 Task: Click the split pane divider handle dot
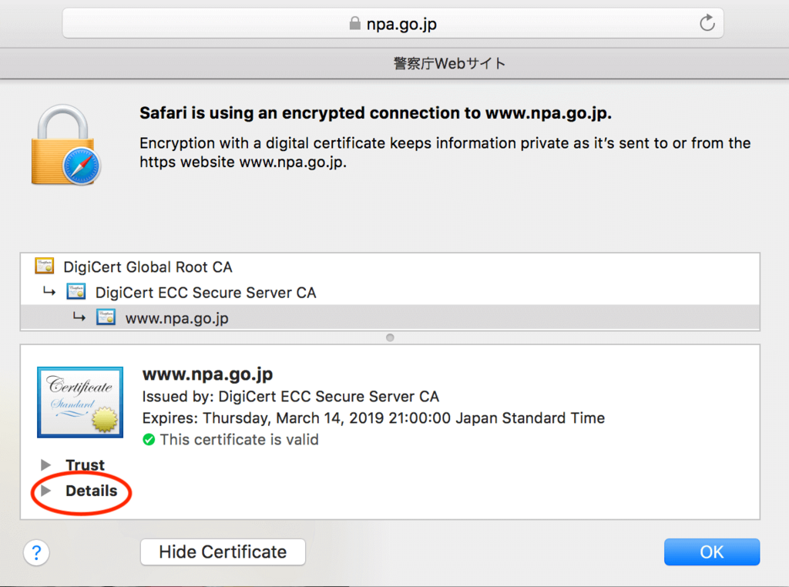point(390,337)
